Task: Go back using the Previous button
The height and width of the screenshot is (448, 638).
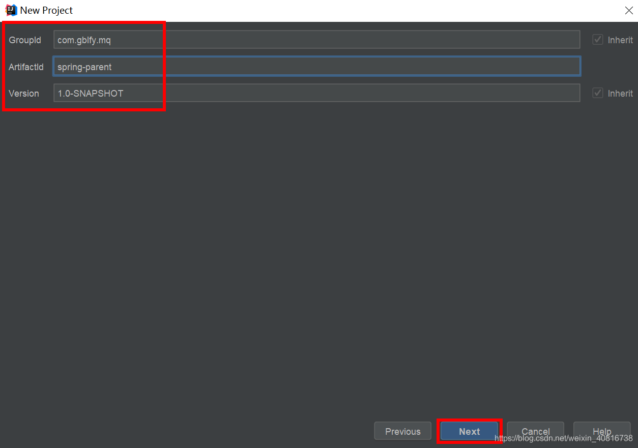Action: click(x=403, y=431)
